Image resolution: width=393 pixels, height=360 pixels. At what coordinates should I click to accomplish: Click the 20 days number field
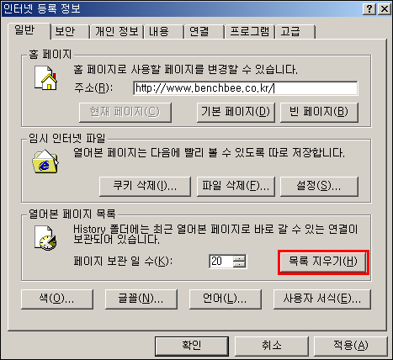pyautogui.click(x=221, y=262)
